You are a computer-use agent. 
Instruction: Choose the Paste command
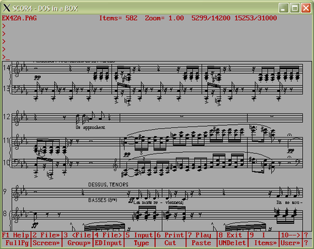click(x=201, y=243)
